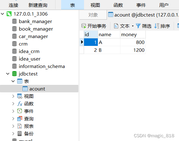Select the idea_crm label in tree
This screenshot has height=141, width=179.
point(29,51)
